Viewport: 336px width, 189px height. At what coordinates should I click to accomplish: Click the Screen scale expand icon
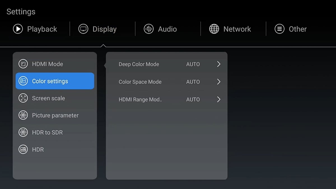[x=23, y=98]
